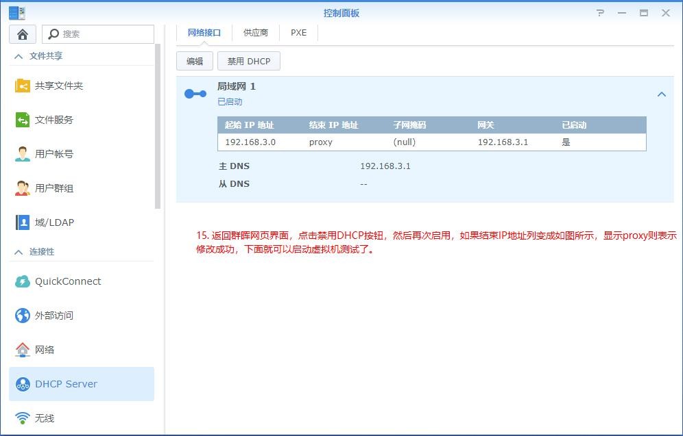Open the User account (用户帐号) icon
This screenshot has height=436, width=683.
pos(22,154)
